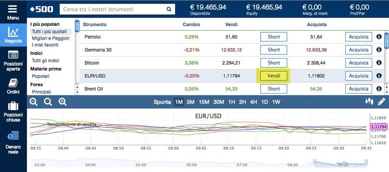Click the zoom out magnifier icon
389x172 pixels.
33,102
